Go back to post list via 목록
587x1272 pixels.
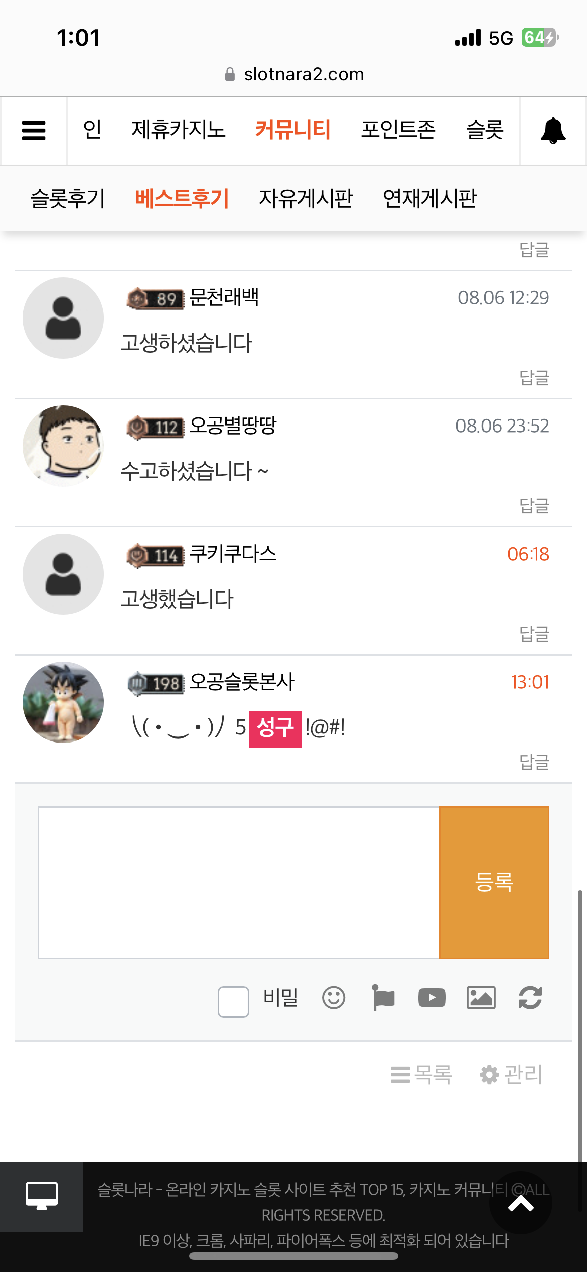click(x=421, y=1075)
